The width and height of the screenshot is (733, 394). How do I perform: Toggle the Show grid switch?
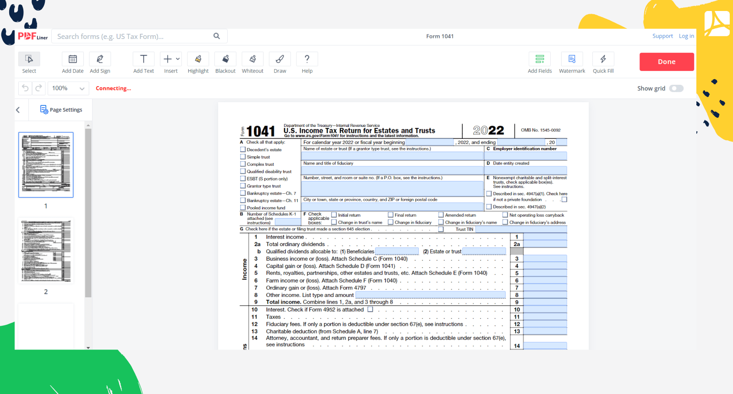pyautogui.click(x=676, y=88)
